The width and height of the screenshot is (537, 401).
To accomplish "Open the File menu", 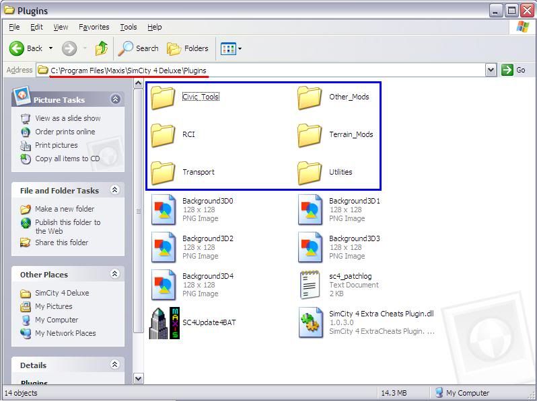I will pyautogui.click(x=14, y=27).
